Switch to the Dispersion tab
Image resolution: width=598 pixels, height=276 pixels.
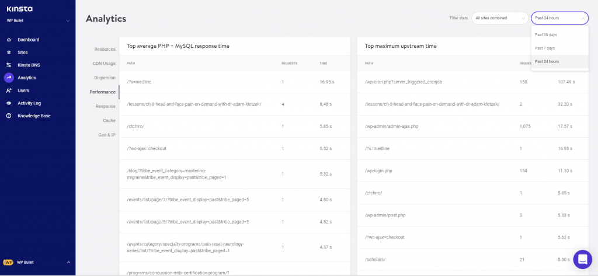click(x=105, y=78)
